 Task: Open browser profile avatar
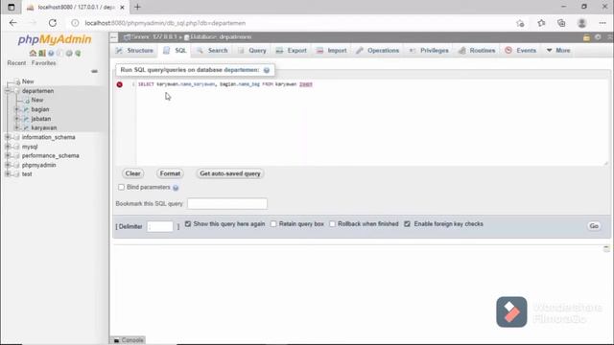point(582,23)
